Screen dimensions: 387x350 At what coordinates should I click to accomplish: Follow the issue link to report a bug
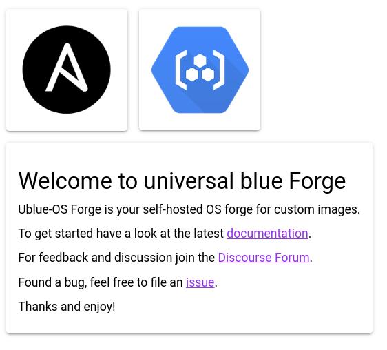click(x=200, y=282)
